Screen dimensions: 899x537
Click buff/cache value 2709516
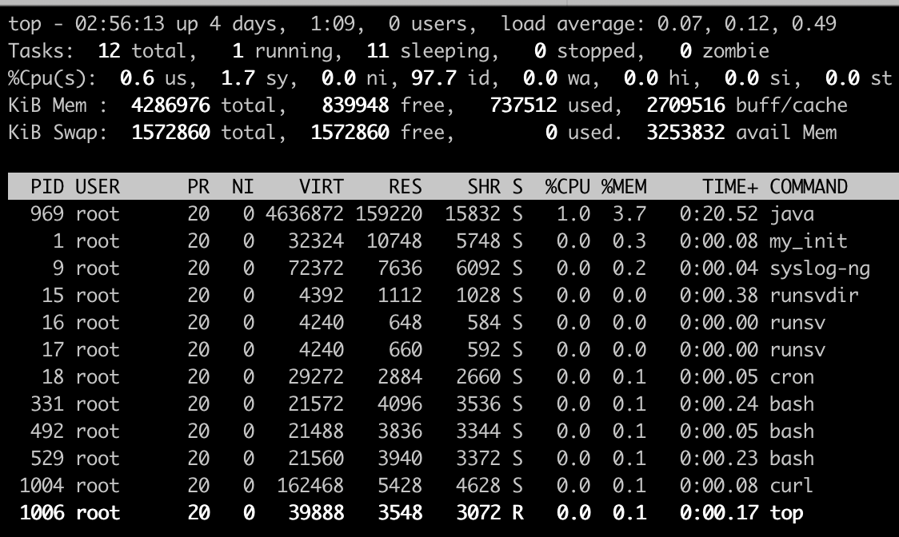tap(685, 105)
